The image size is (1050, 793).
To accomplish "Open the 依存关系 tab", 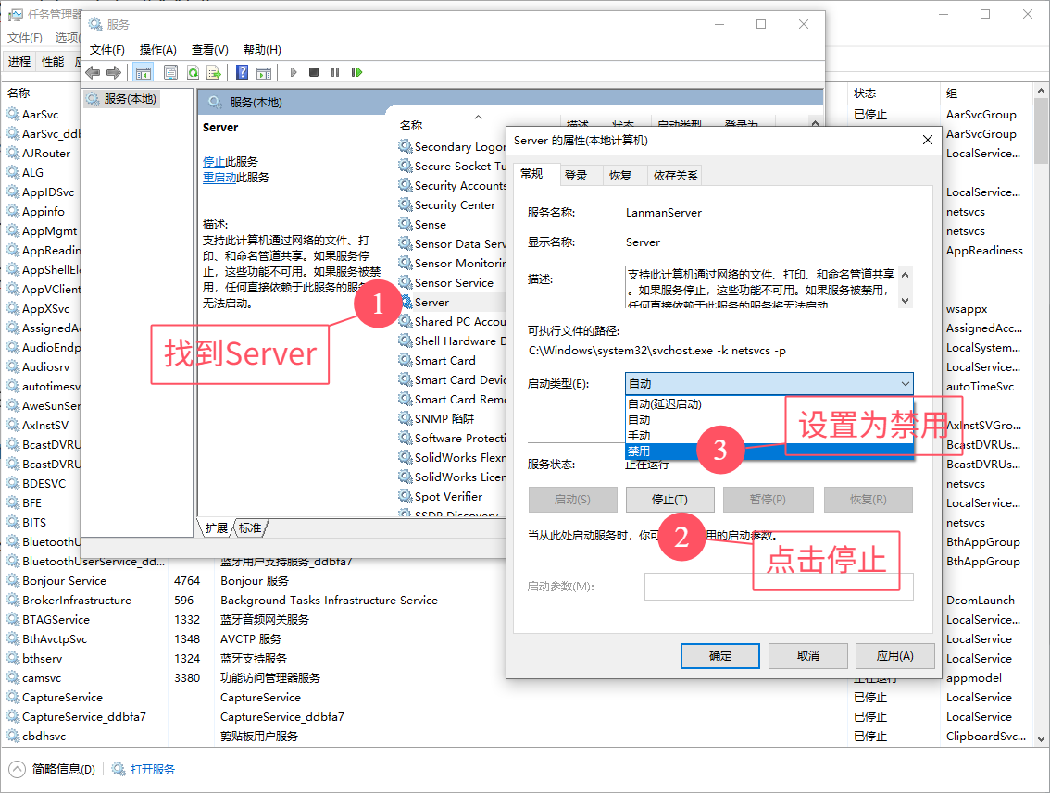I will coord(676,175).
